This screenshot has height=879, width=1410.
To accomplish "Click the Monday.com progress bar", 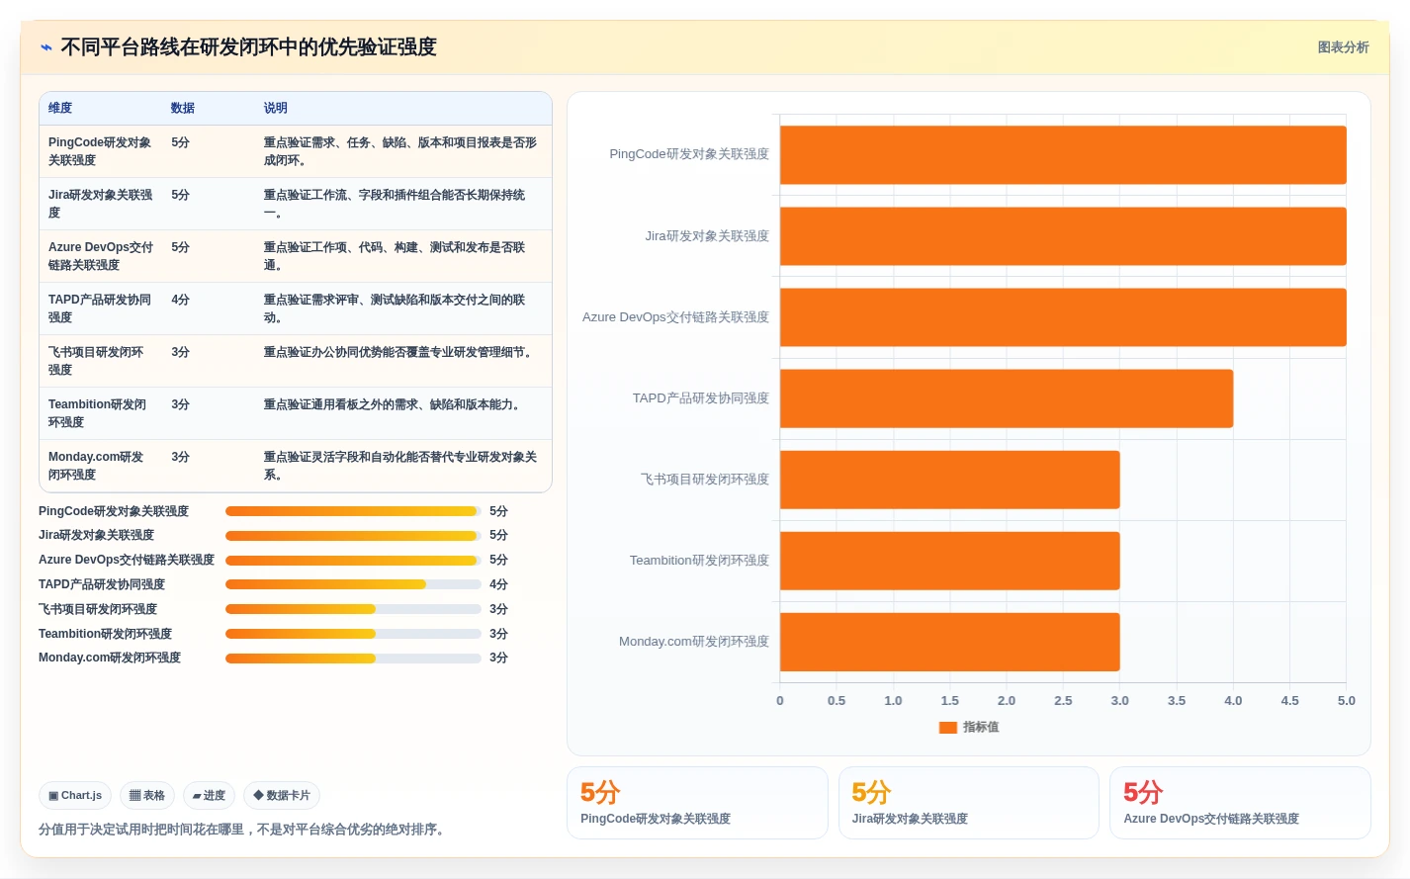I will coord(353,658).
